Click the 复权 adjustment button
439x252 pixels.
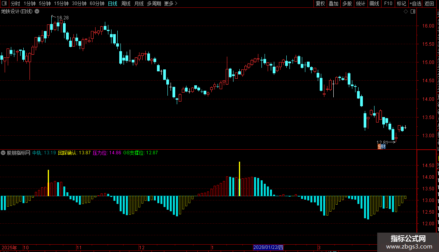320,3
